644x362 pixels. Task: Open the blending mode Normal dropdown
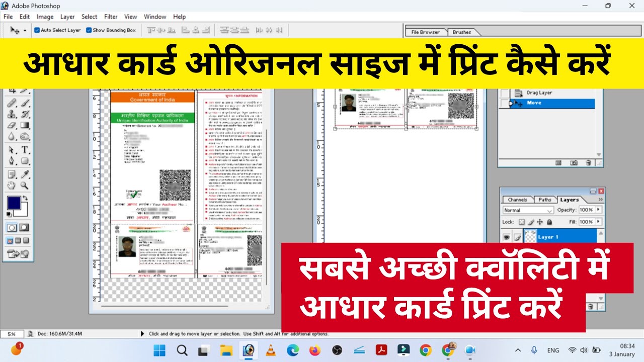[528, 210]
